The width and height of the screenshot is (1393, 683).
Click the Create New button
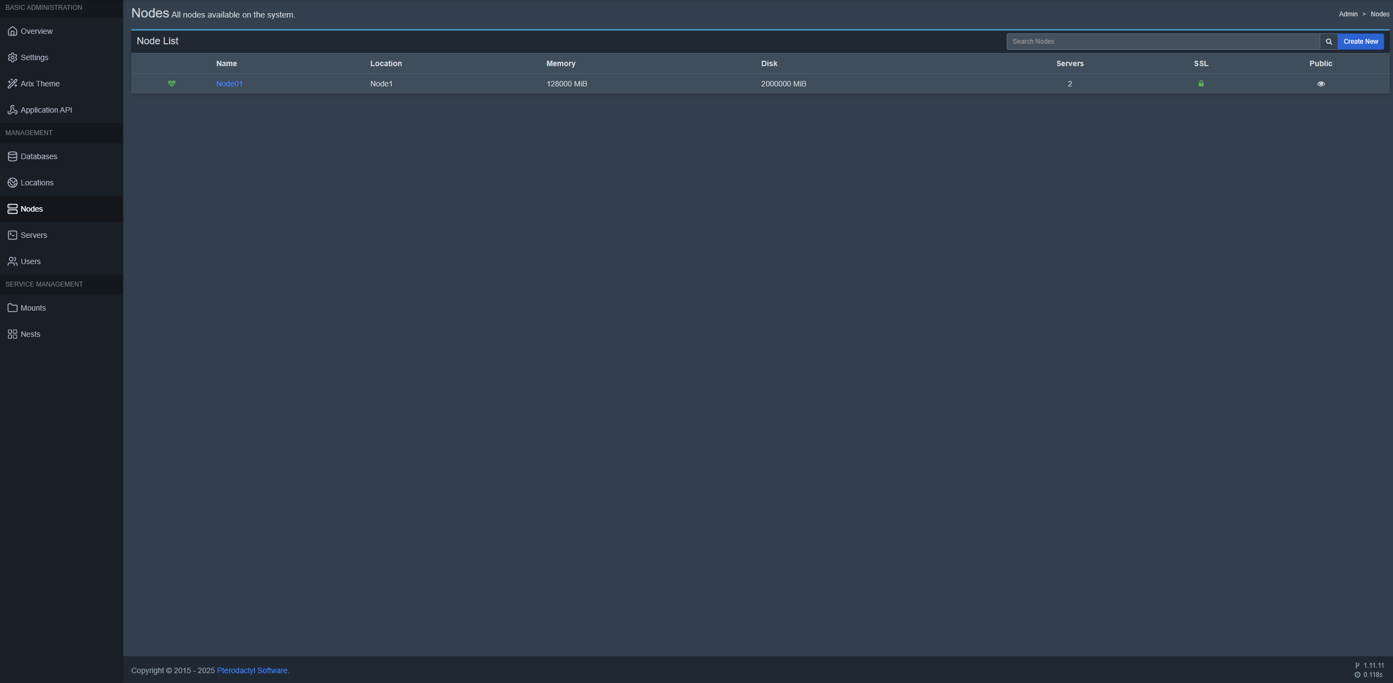coord(1361,42)
